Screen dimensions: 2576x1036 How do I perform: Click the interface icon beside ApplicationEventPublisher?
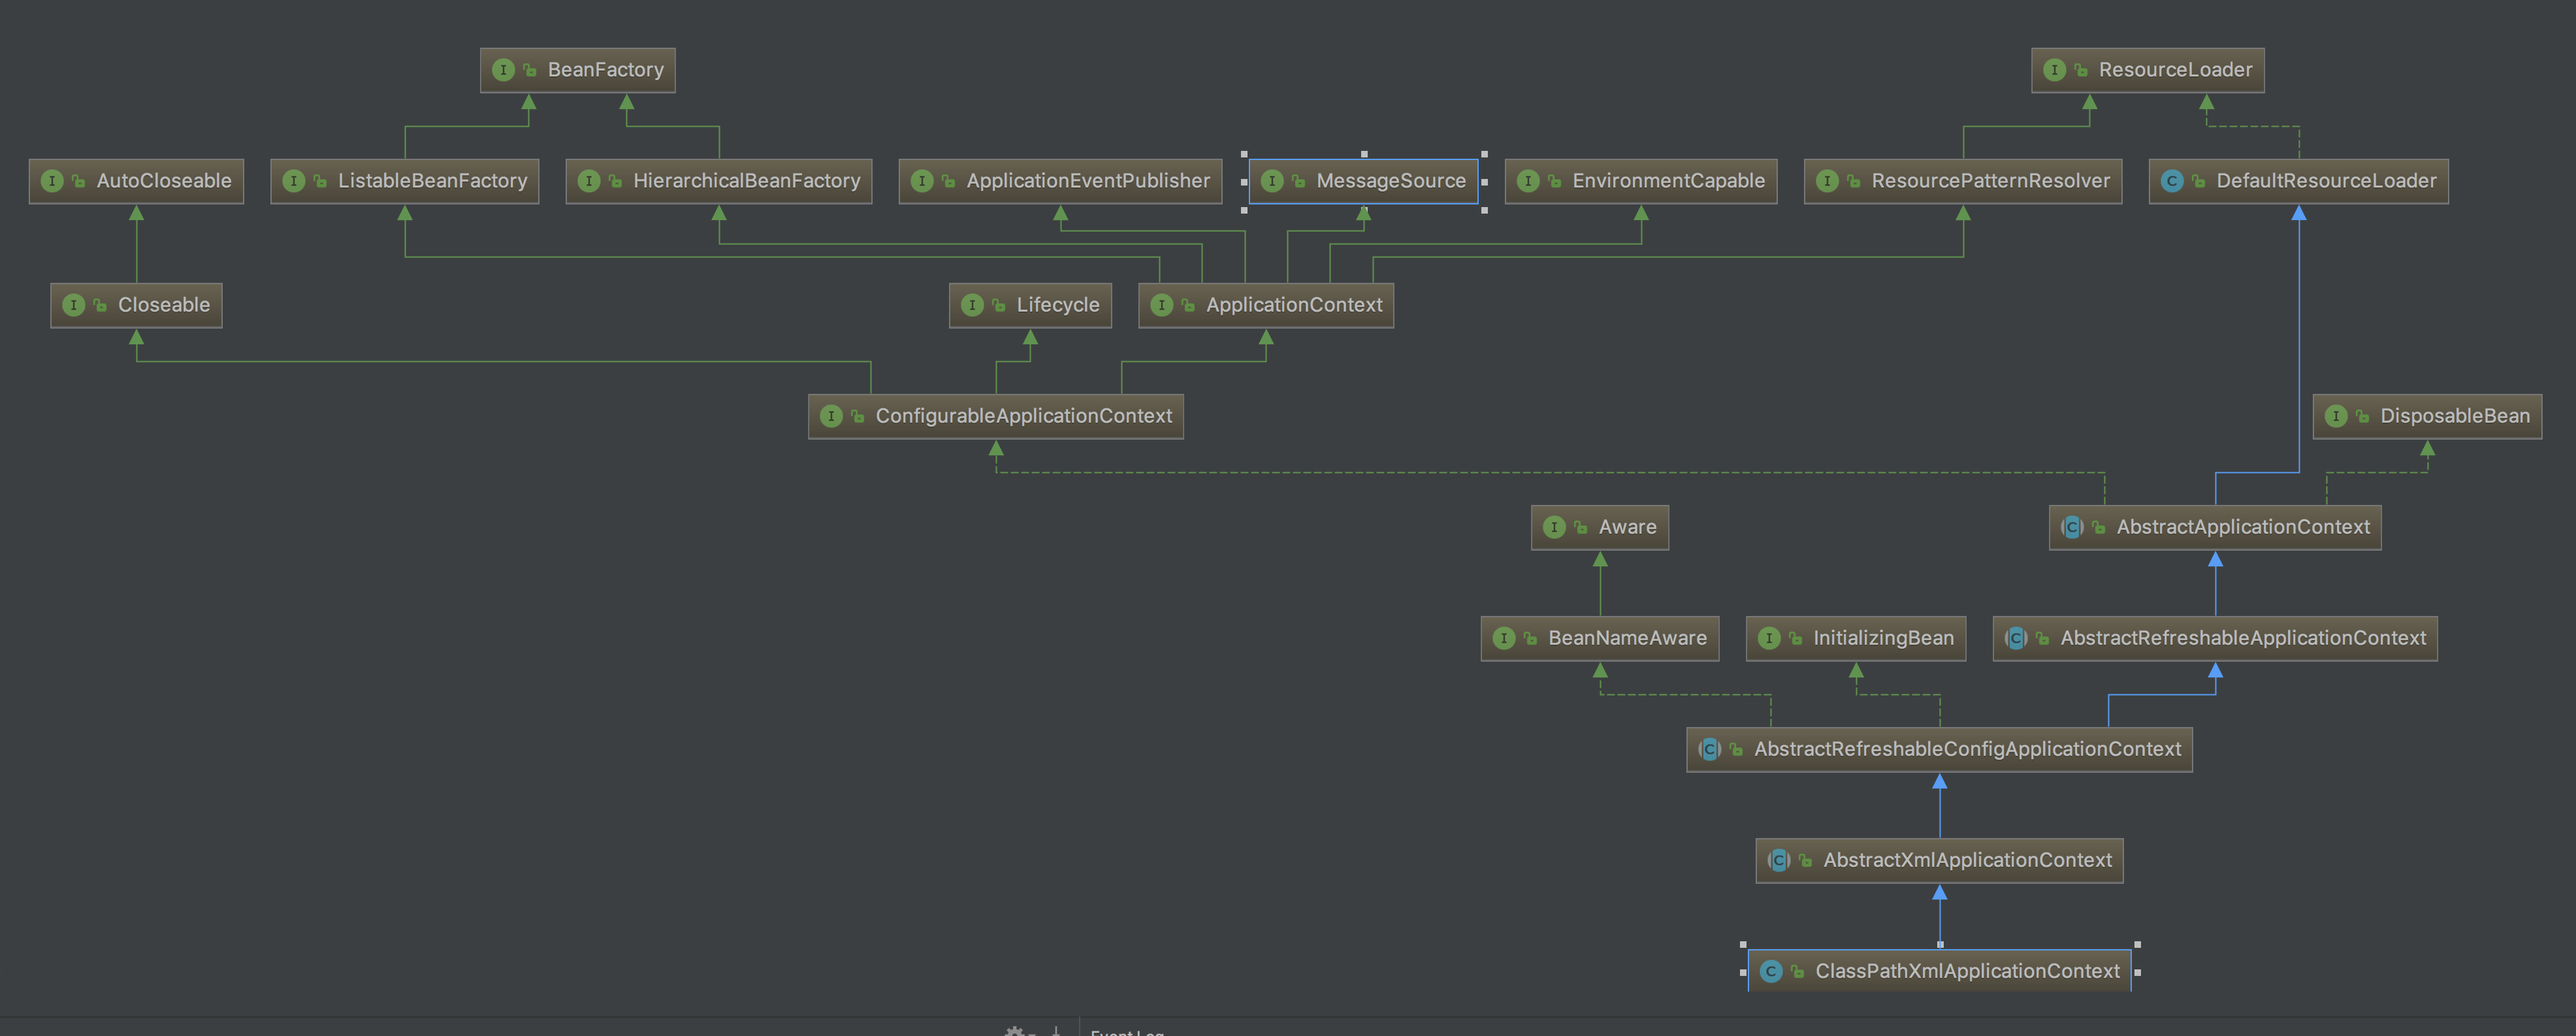pos(922,181)
